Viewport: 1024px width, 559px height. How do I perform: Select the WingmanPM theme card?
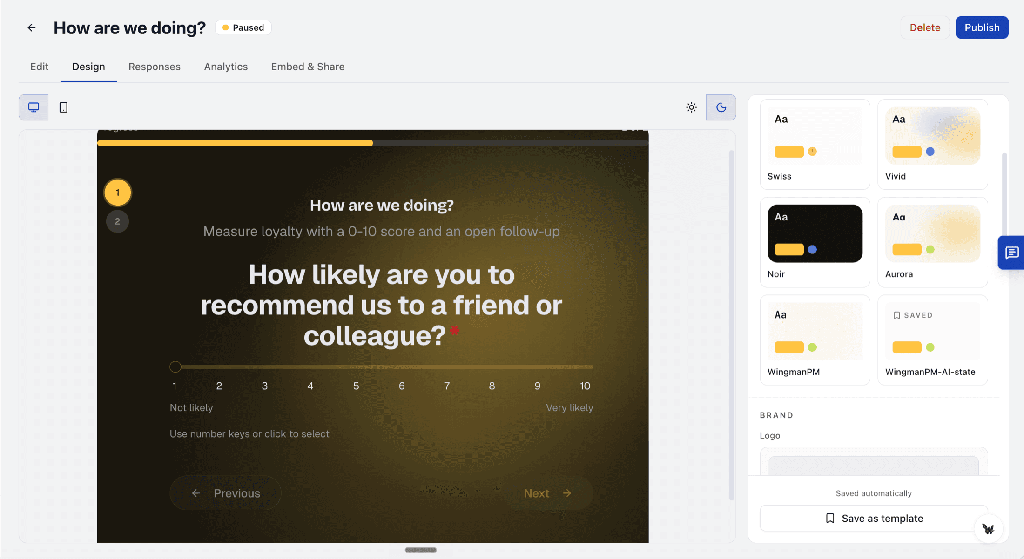tap(815, 340)
